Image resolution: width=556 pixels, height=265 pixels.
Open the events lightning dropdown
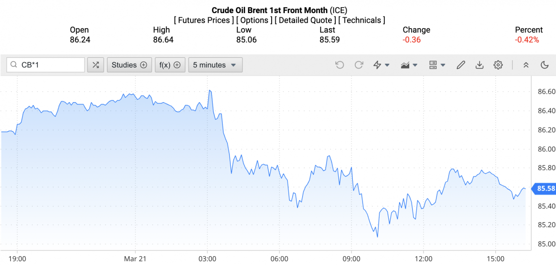[381, 65]
